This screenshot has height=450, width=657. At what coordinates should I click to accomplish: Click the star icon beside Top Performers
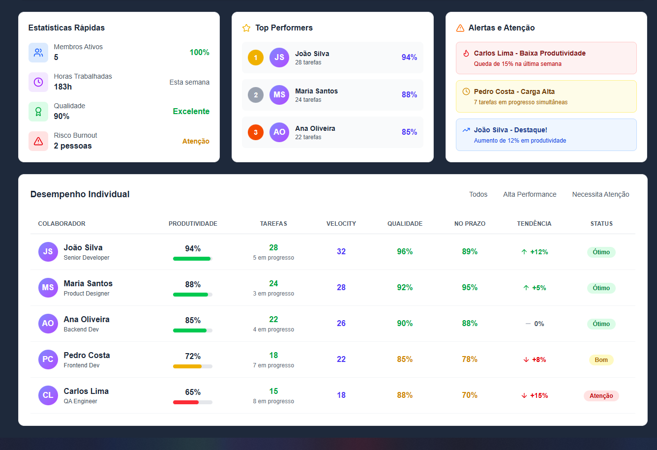246,28
